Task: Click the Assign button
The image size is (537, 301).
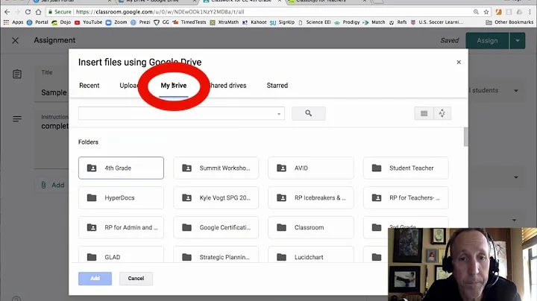Action: click(487, 41)
